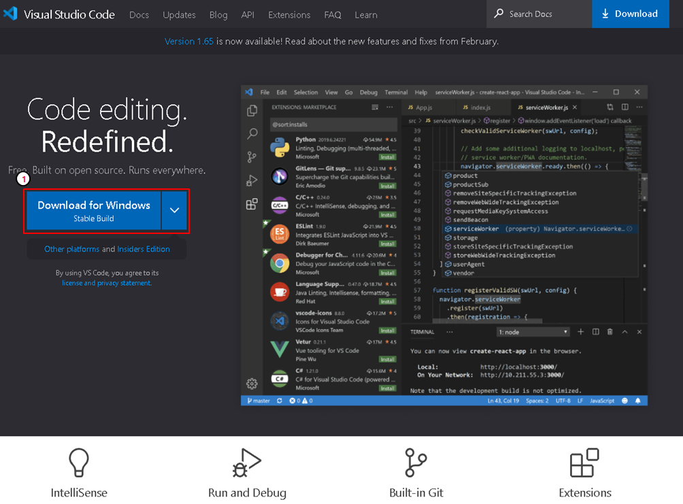Click the @sort:installs search box

(x=333, y=124)
